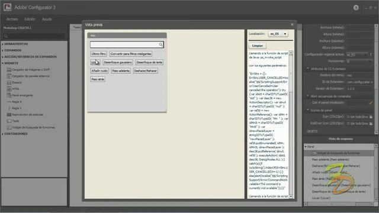Click the Paso atrás button
379x213 pixels.
[x=98, y=79]
